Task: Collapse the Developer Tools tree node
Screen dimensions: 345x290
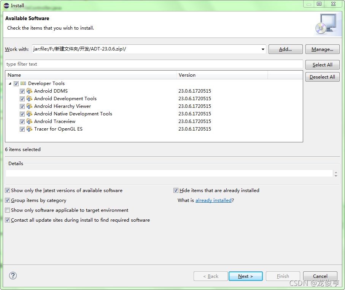Action: [x=10, y=84]
